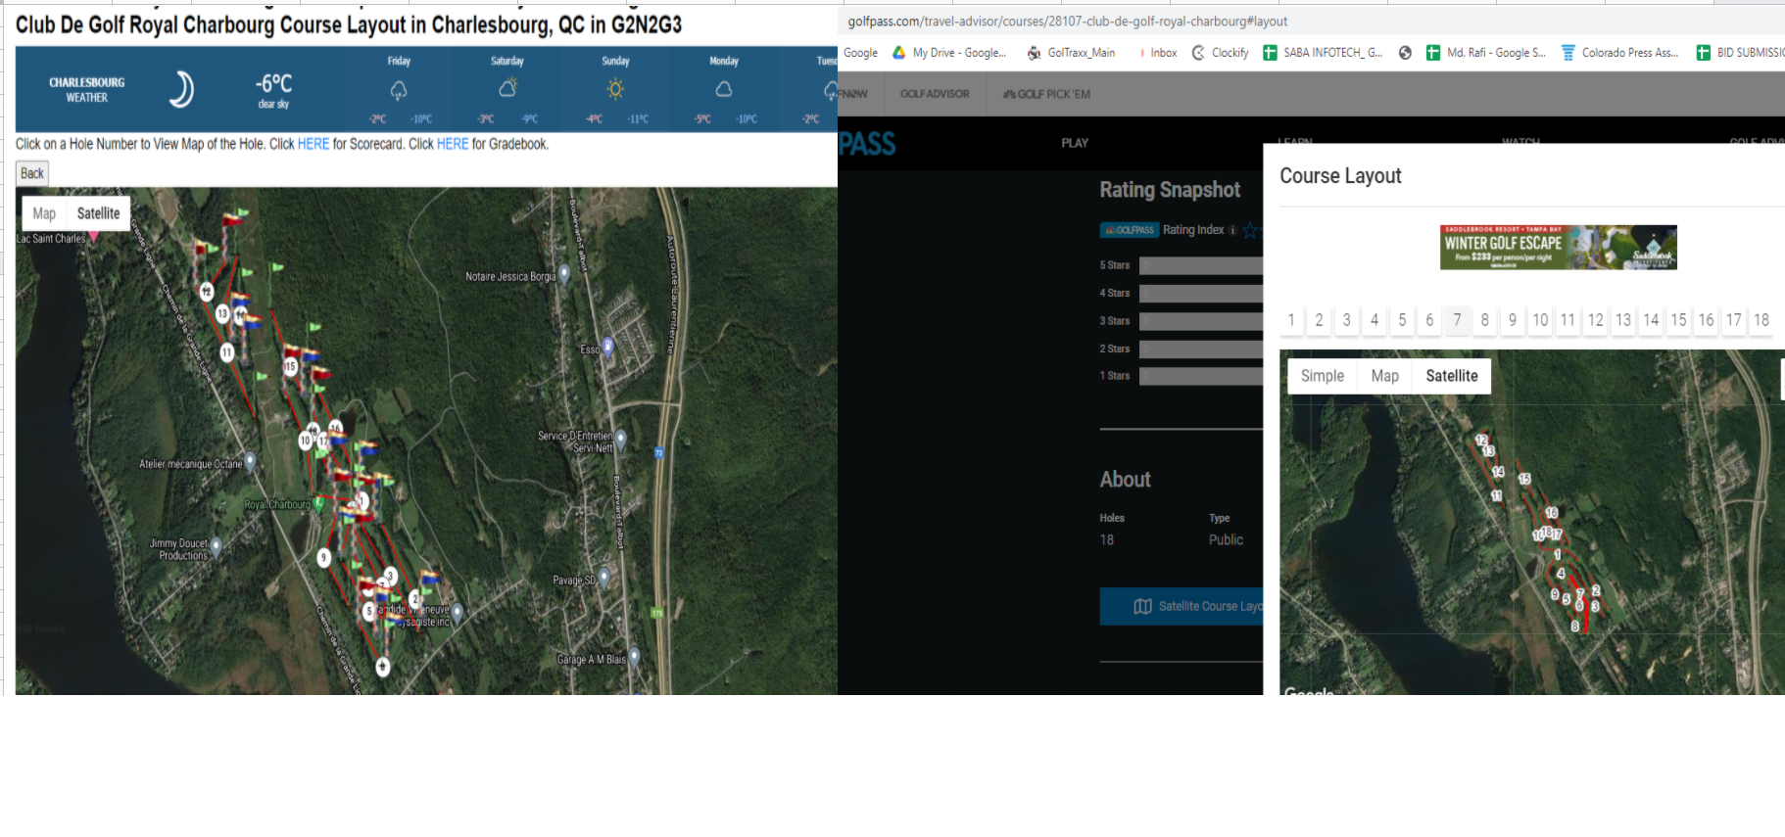Open the Winter Golf Escape ad banner
1785x837 pixels.
click(1558, 247)
